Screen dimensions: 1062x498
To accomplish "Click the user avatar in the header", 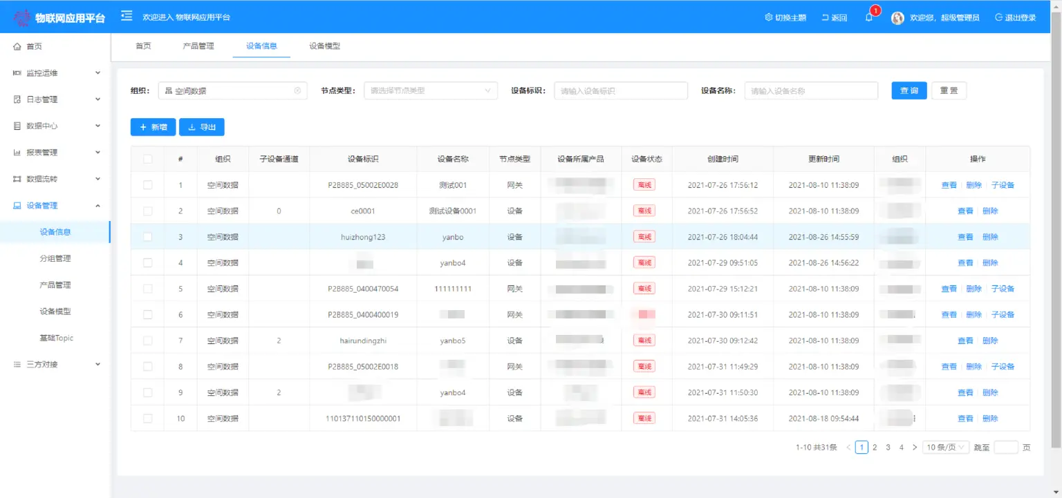I will tap(897, 18).
